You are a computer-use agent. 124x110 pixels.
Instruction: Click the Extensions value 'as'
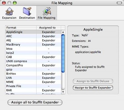[x=89, y=41]
